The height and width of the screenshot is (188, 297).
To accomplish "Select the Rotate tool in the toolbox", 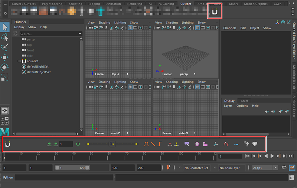I will tap(5, 67).
